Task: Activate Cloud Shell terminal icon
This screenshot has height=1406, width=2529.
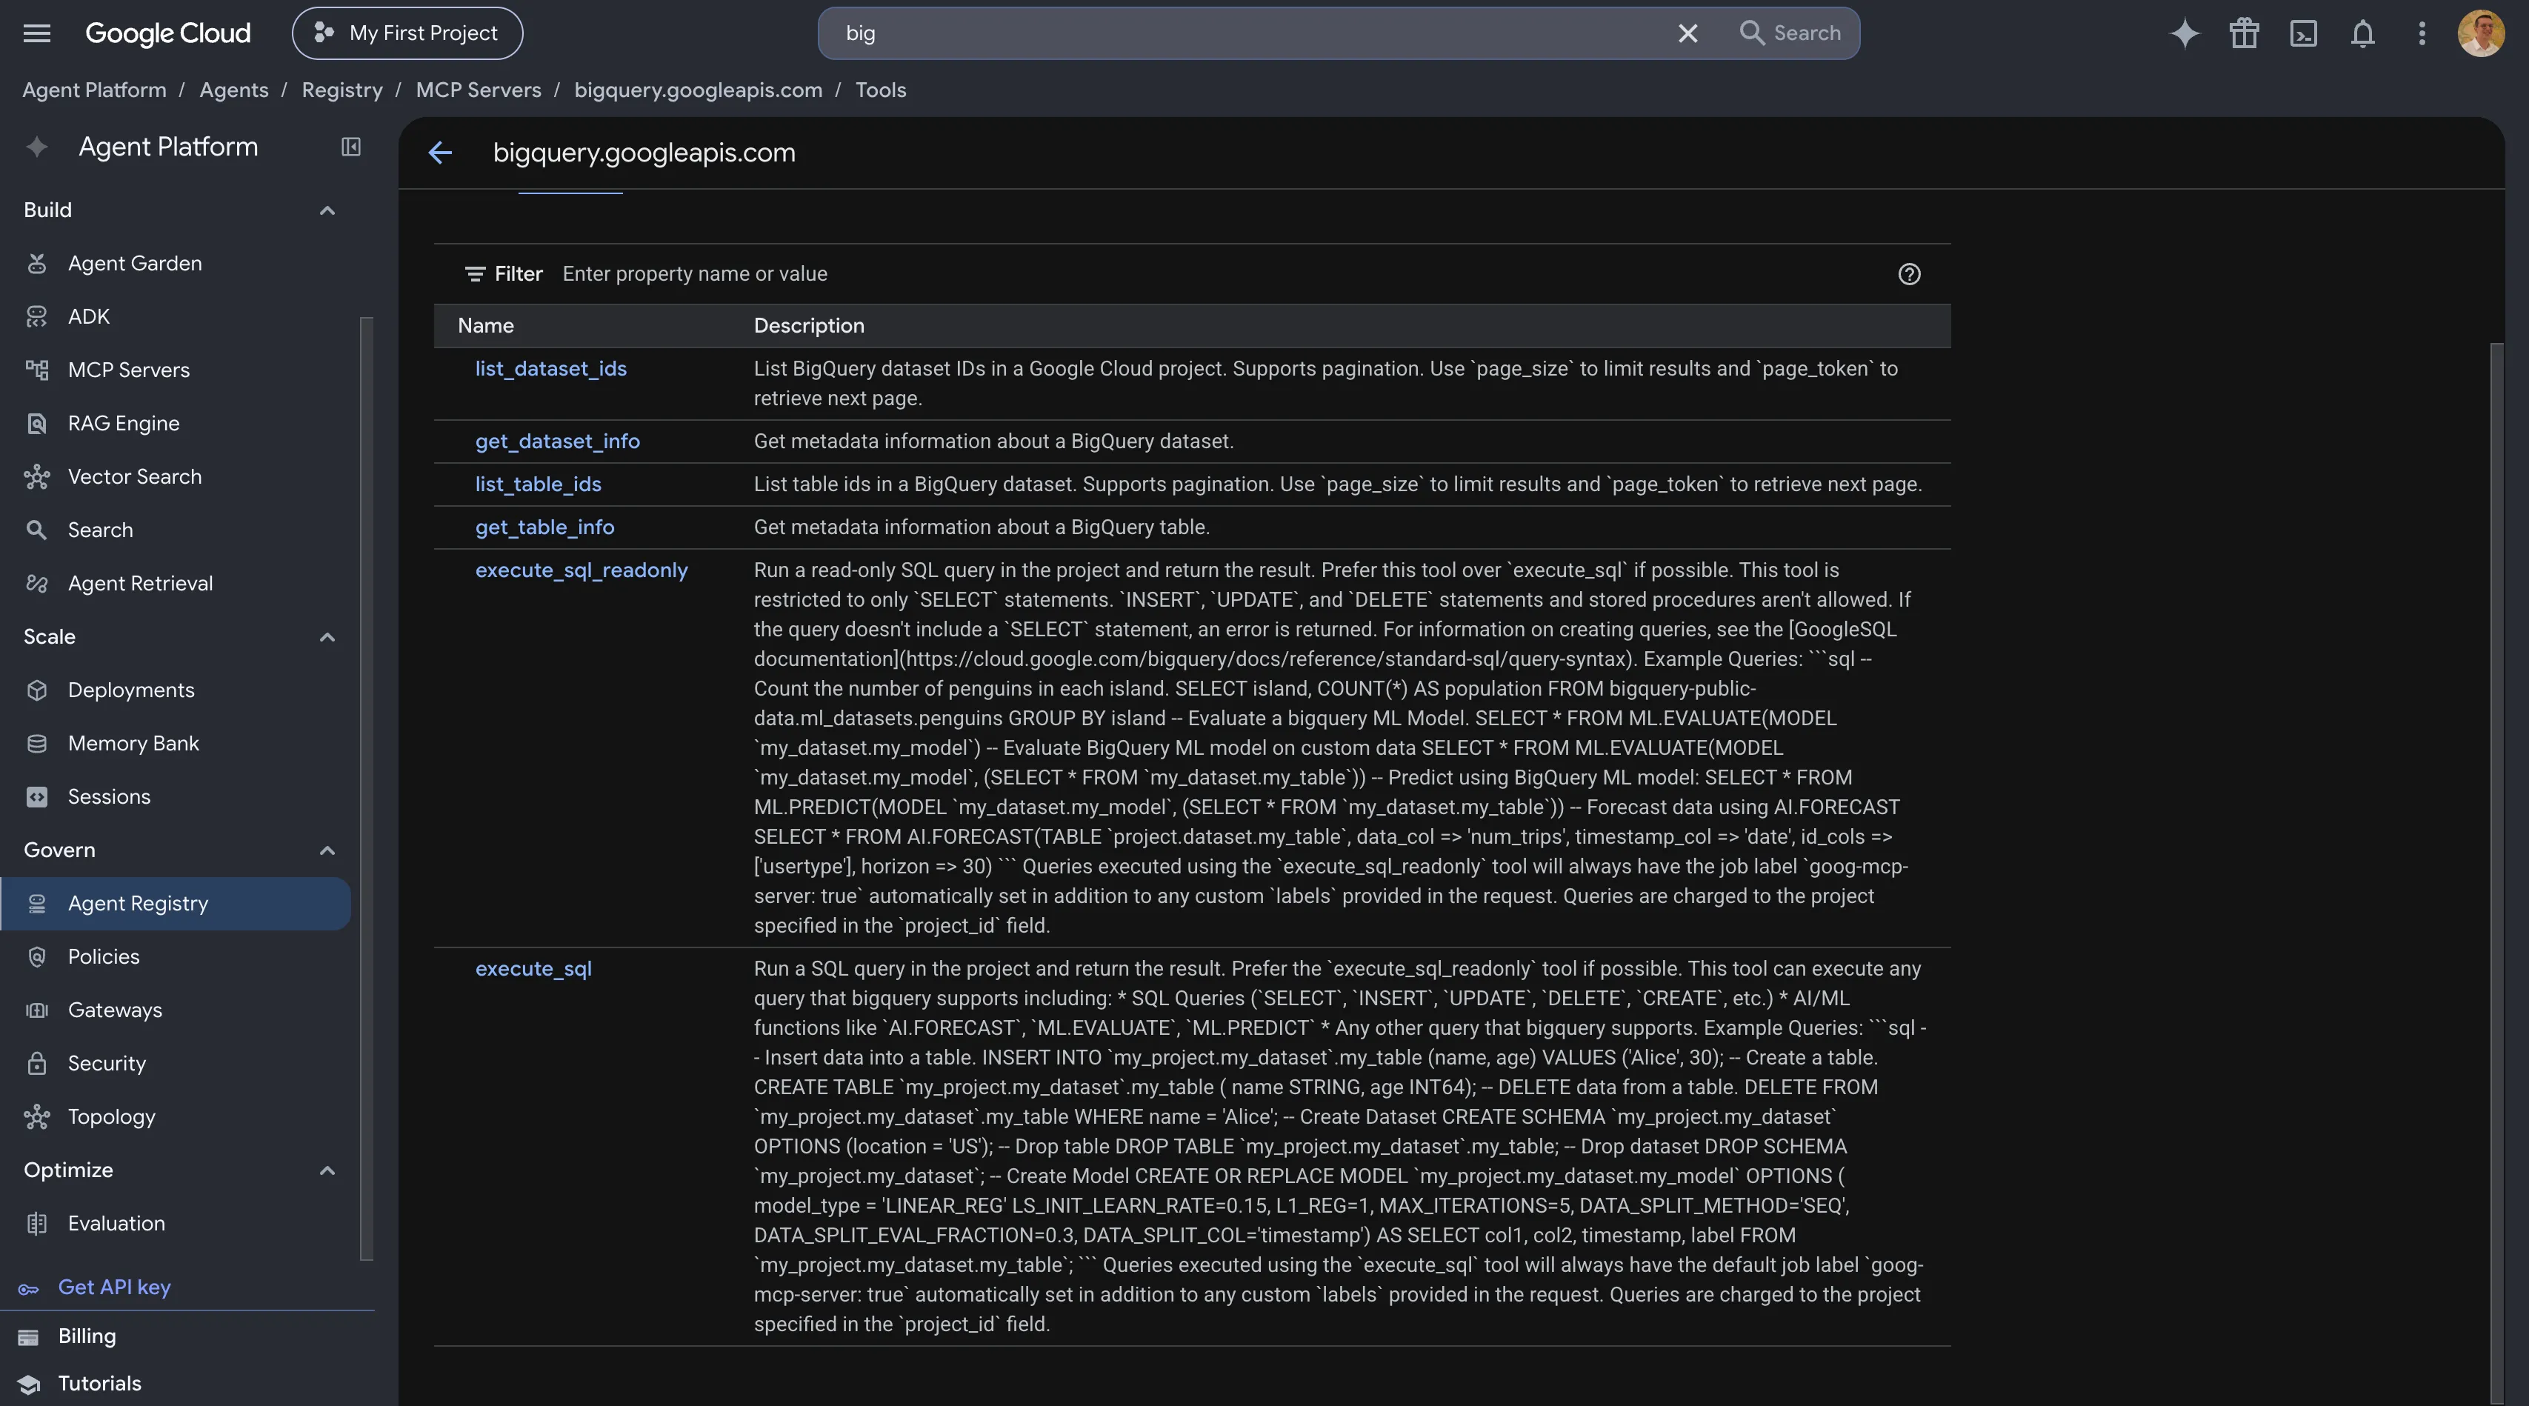Action: coord(2303,33)
